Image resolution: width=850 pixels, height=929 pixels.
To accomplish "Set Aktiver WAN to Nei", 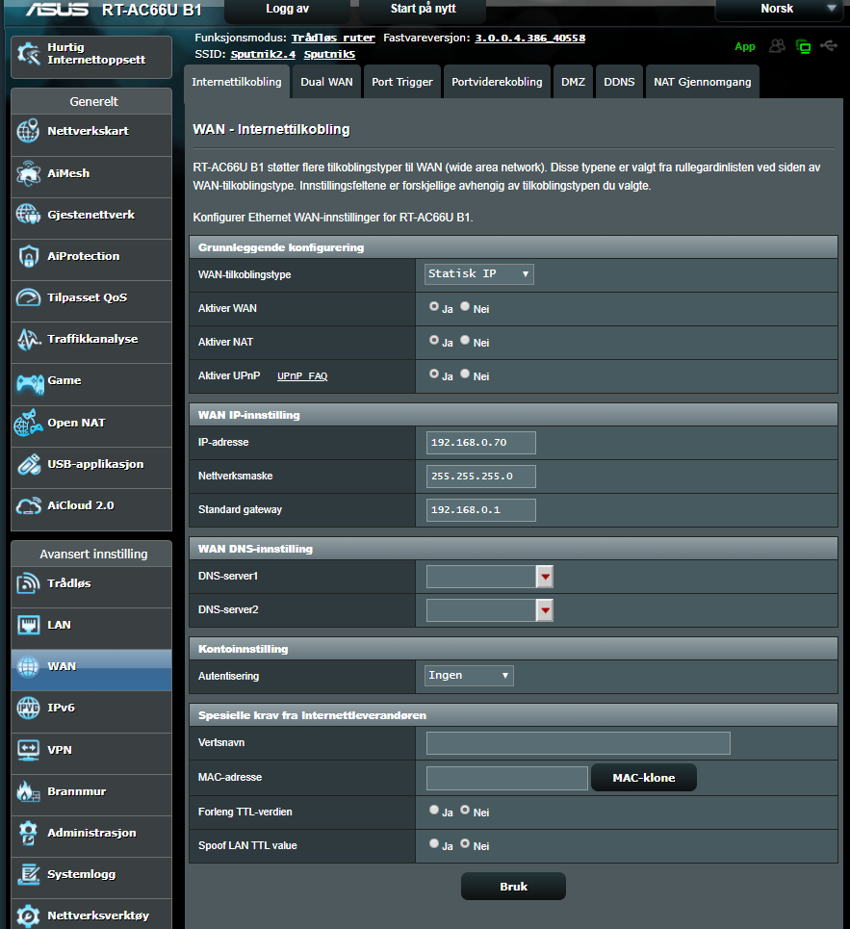I will pos(465,307).
